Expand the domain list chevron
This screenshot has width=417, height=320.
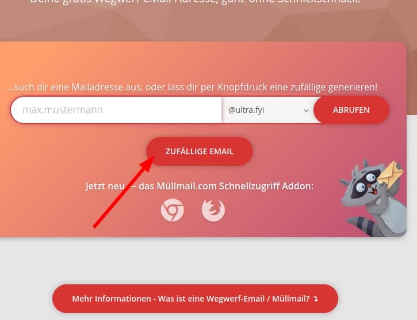pyautogui.click(x=306, y=111)
